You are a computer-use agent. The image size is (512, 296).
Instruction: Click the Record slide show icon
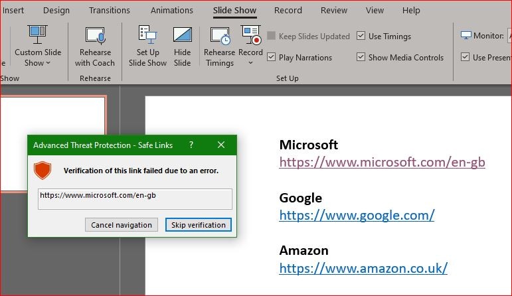click(250, 35)
